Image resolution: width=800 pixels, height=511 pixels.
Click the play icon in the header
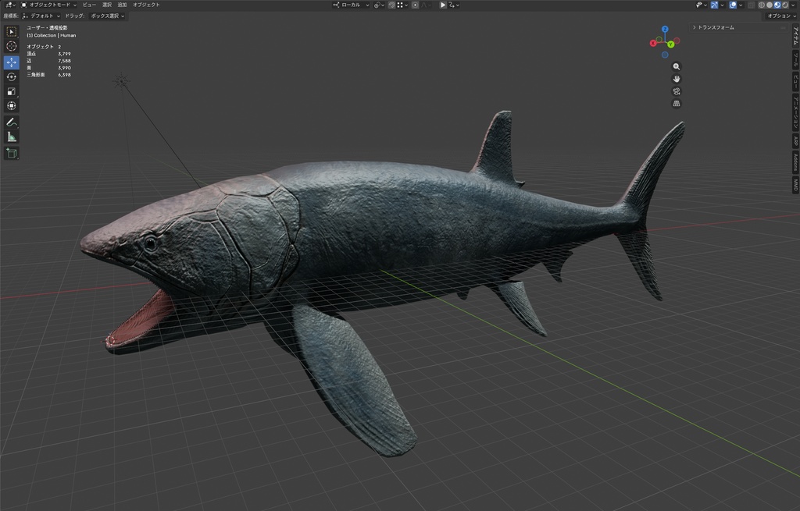[x=443, y=5]
